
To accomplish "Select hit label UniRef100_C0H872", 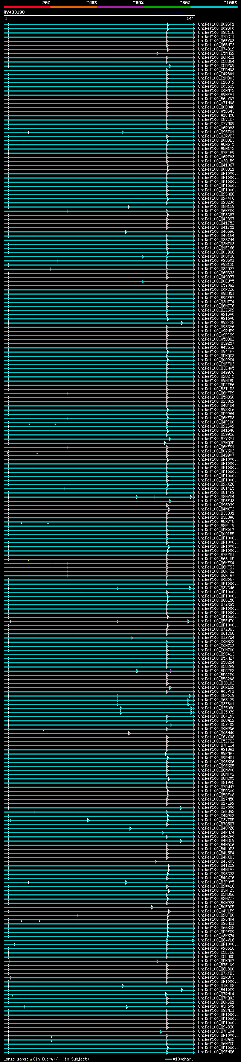I will pyautogui.click(x=216, y=642).
